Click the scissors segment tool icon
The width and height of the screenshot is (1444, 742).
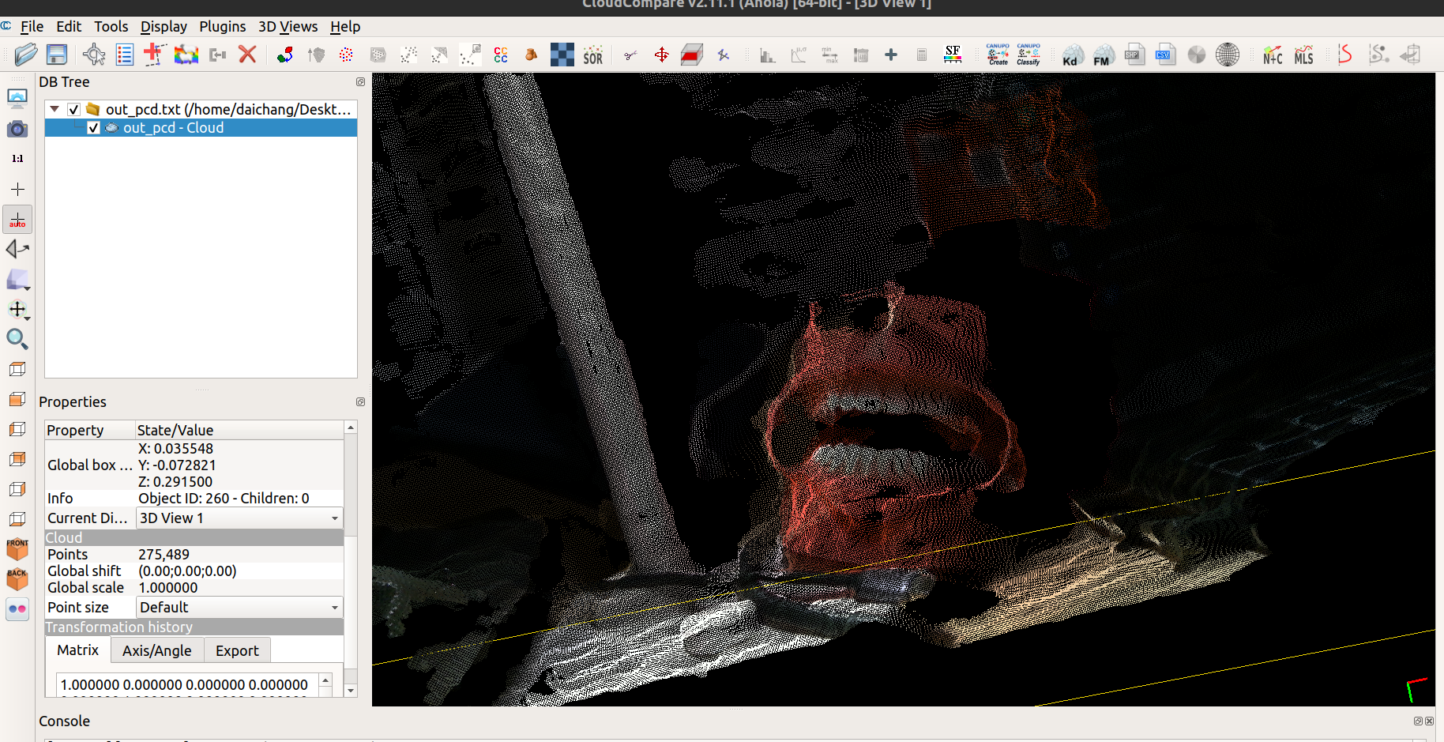(630, 55)
